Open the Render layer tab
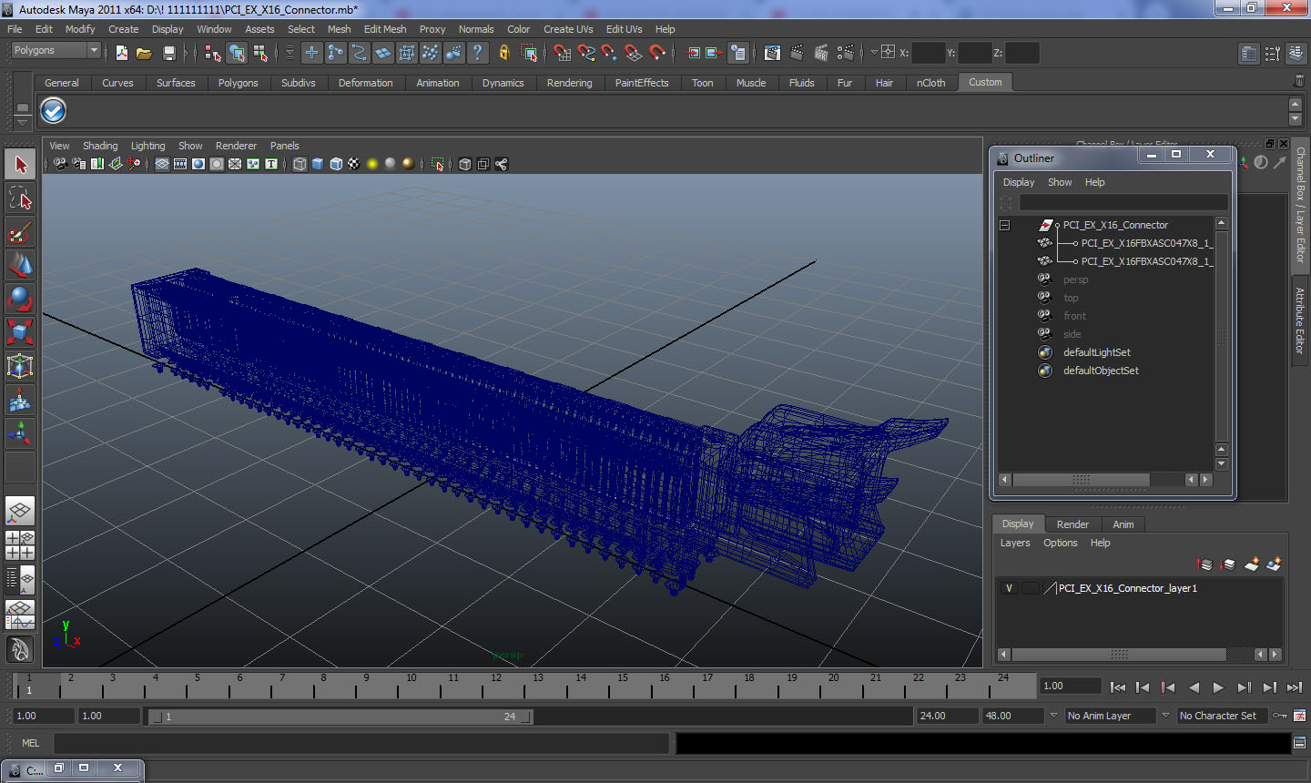1311x783 pixels. pos(1072,524)
